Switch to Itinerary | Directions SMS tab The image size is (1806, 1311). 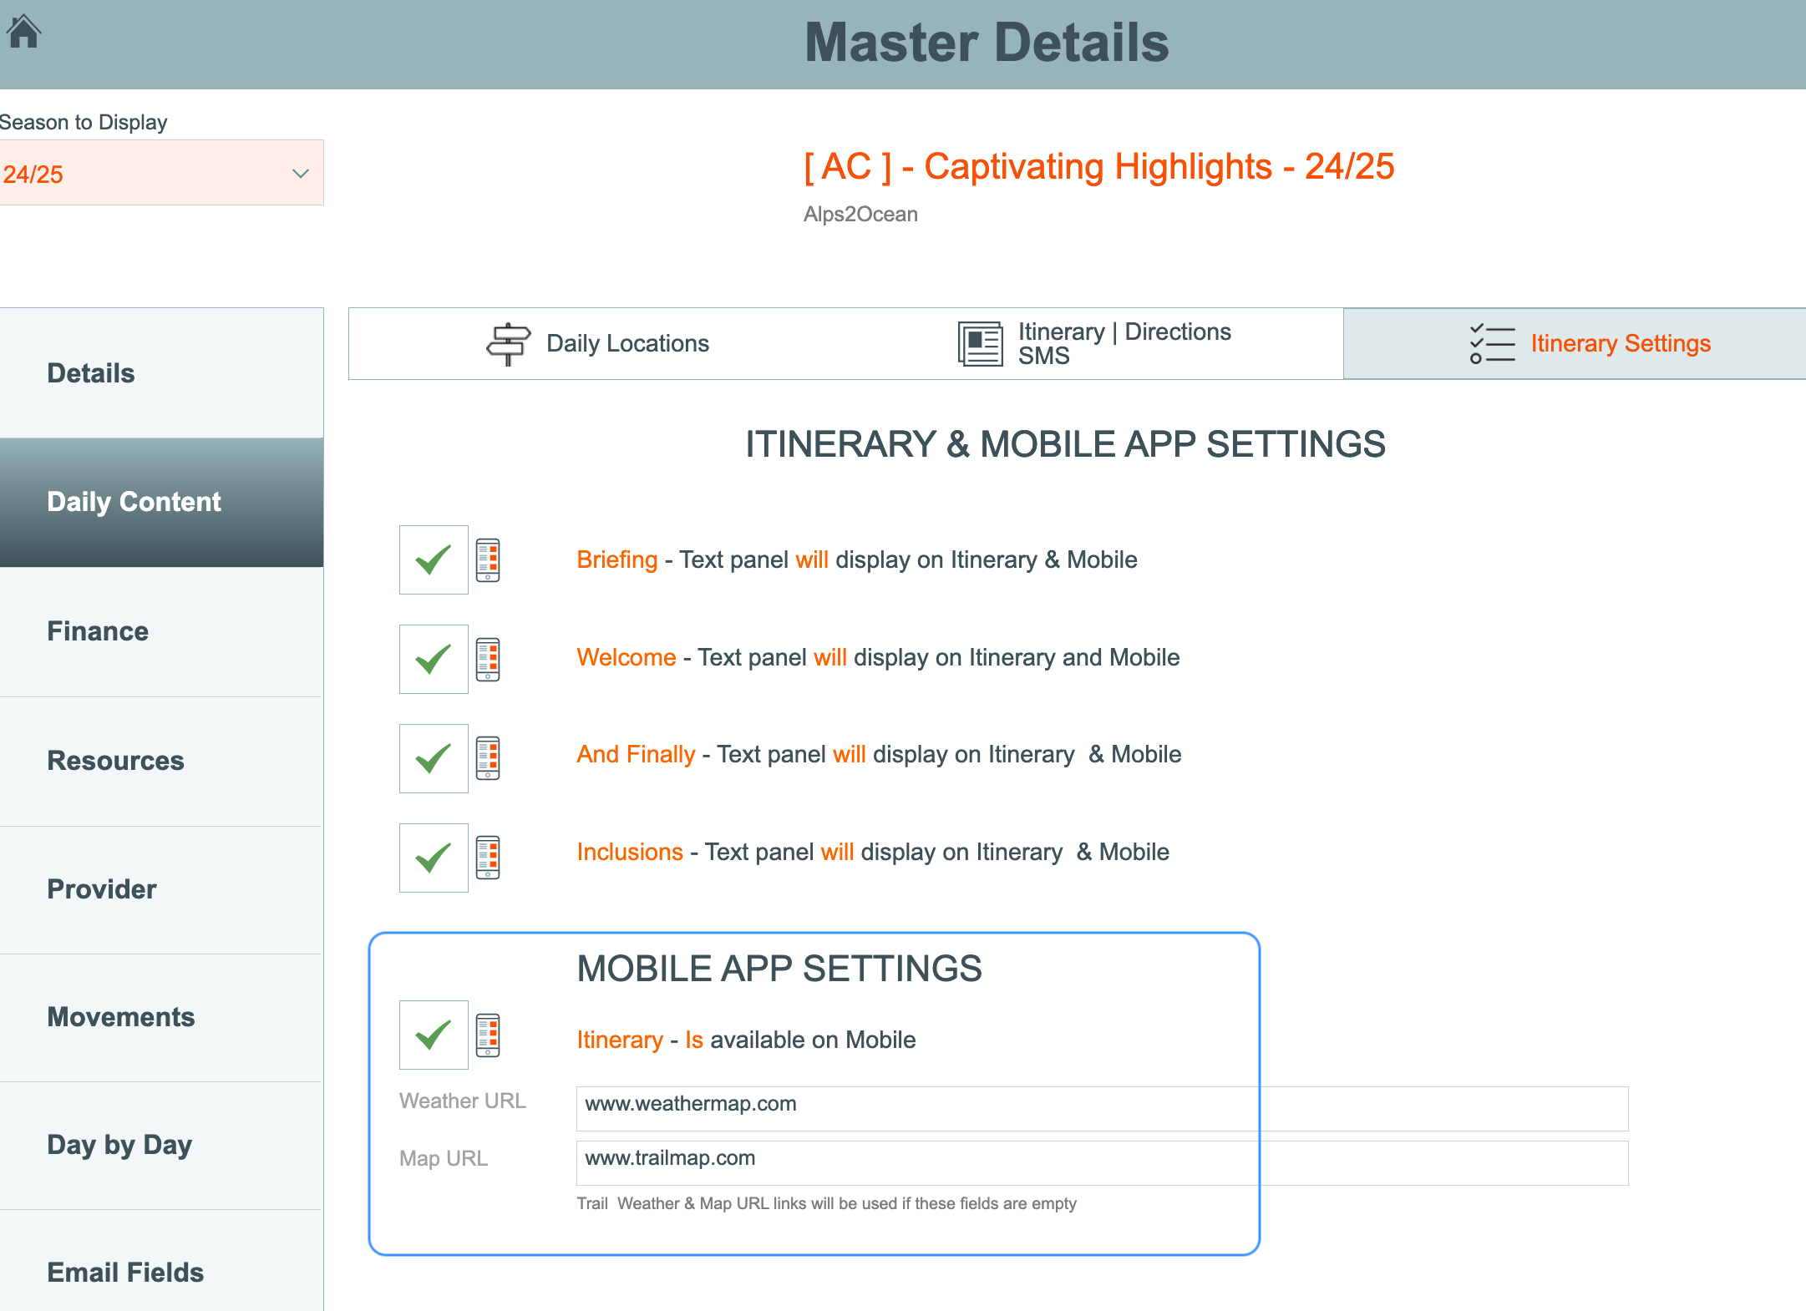pyautogui.click(x=1094, y=343)
